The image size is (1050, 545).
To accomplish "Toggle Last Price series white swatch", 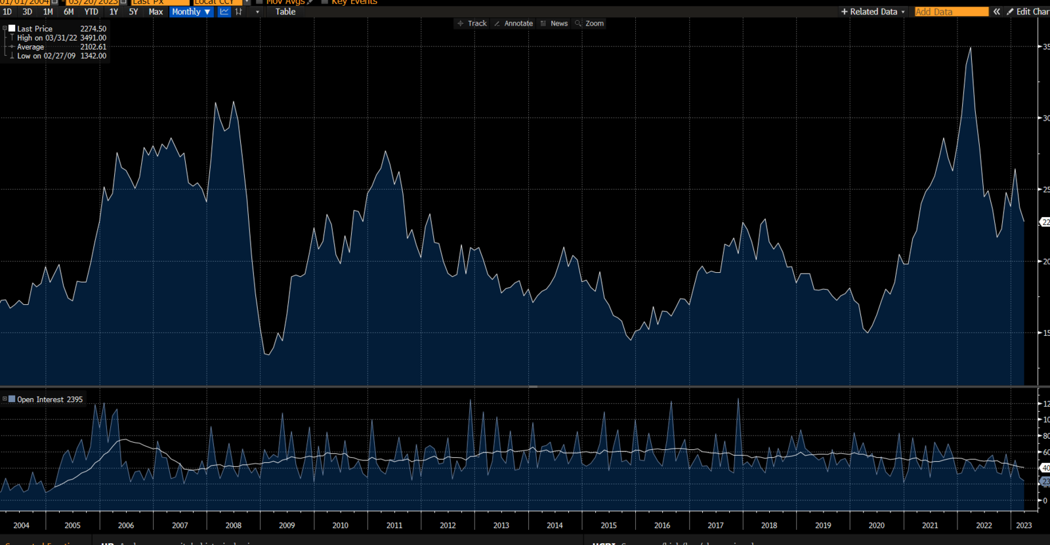I will [x=12, y=29].
